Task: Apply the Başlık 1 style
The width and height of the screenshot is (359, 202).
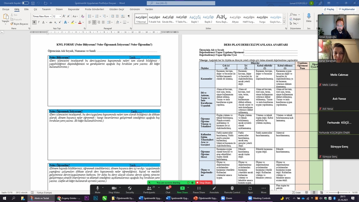Action: click(195, 19)
